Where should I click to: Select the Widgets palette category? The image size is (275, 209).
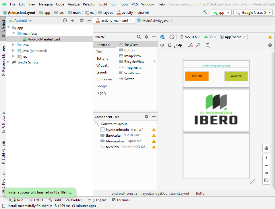(102, 65)
